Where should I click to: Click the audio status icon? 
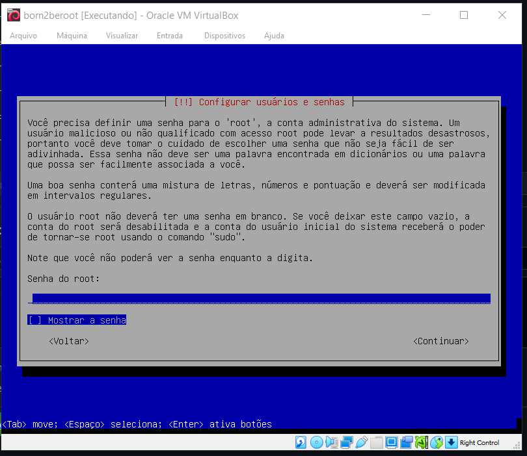coord(332,442)
